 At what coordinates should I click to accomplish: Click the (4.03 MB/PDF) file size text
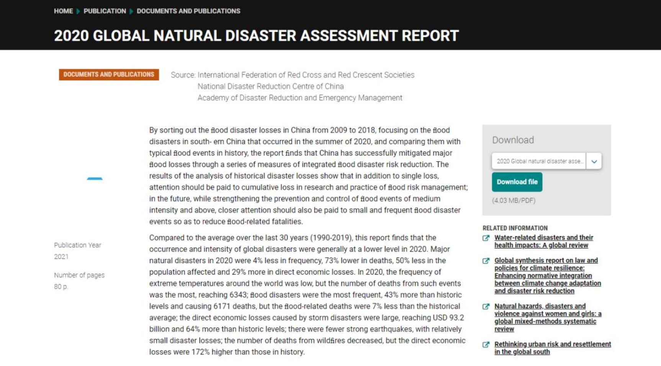(514, 201)
